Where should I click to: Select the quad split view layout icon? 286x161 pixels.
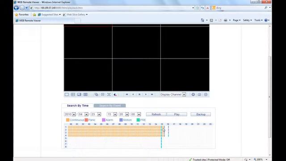click(73, 94)
